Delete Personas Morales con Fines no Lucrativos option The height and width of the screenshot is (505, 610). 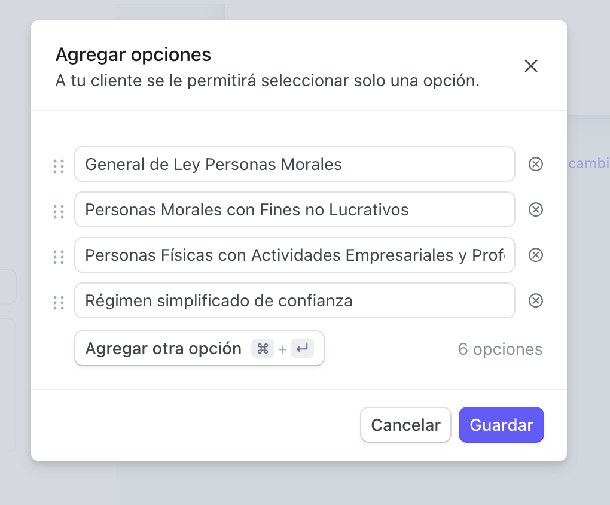[x=536, y=209]
